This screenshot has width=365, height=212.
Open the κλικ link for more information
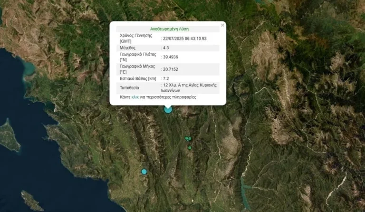(135, 97)
